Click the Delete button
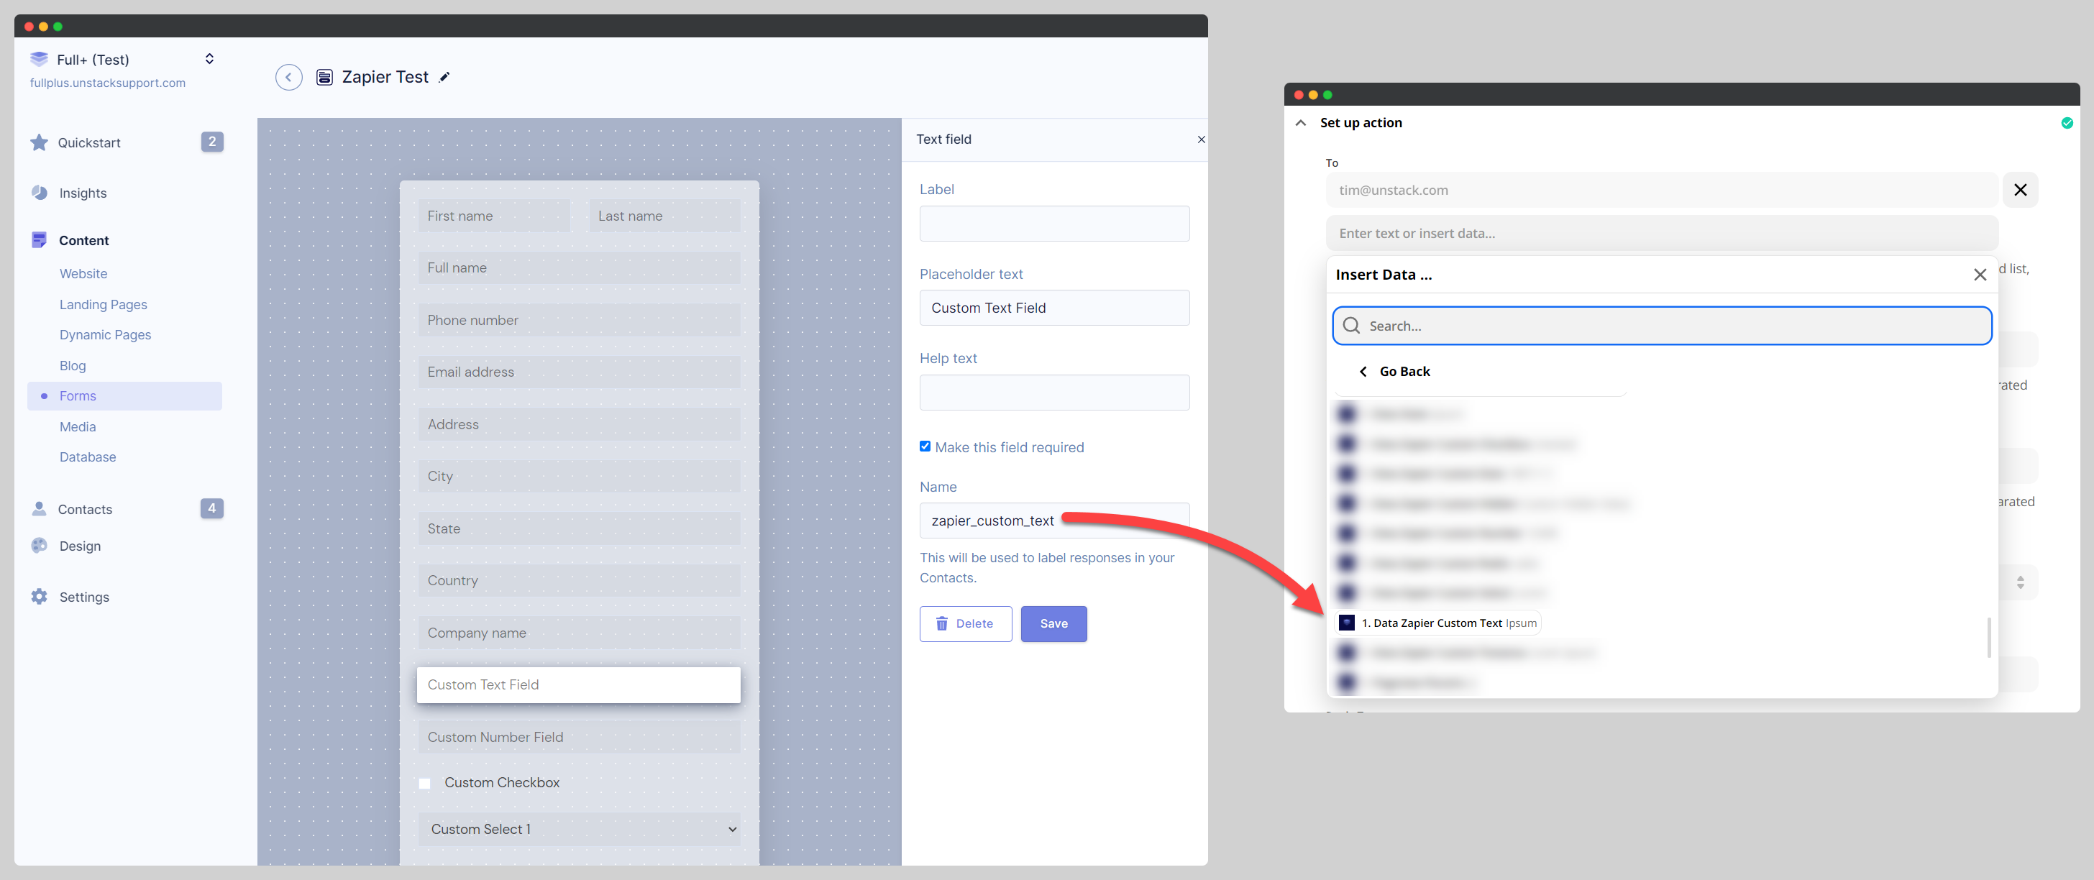Viewport: 2094px width, 880px height. 966,624
